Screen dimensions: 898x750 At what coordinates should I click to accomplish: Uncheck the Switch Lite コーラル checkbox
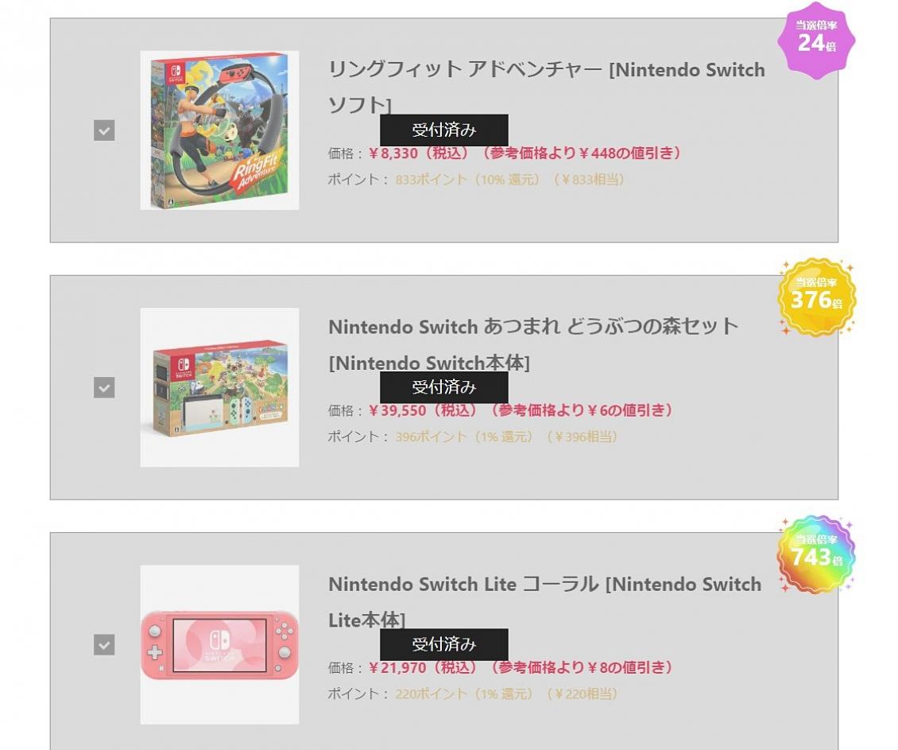pyautogui.click(x=103, y=646)
